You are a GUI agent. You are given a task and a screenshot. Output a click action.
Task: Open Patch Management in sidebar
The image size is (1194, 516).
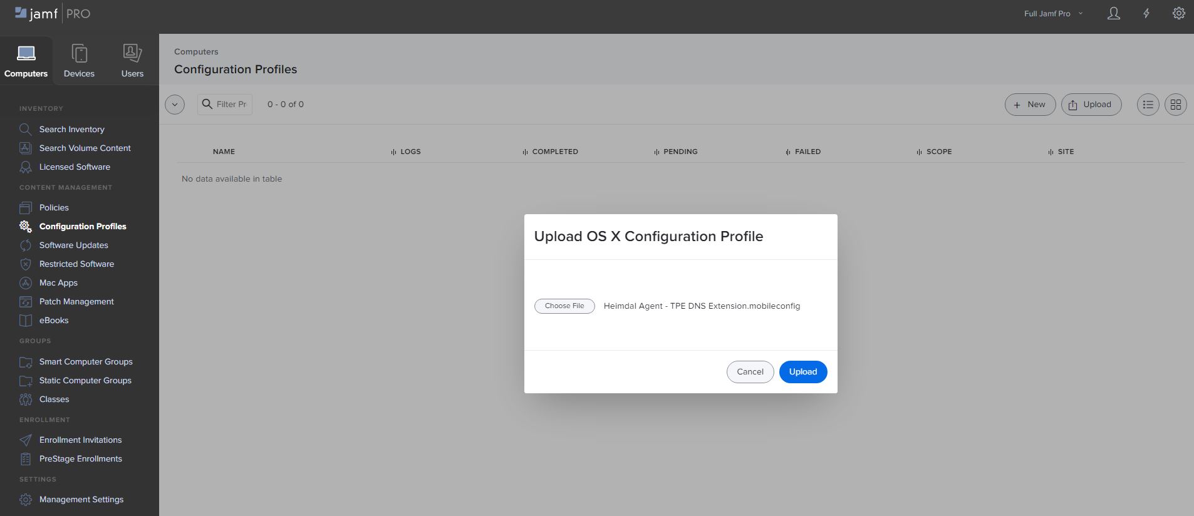coord(76,301)
